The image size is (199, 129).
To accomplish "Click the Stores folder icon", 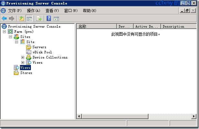I will point(16,73).
